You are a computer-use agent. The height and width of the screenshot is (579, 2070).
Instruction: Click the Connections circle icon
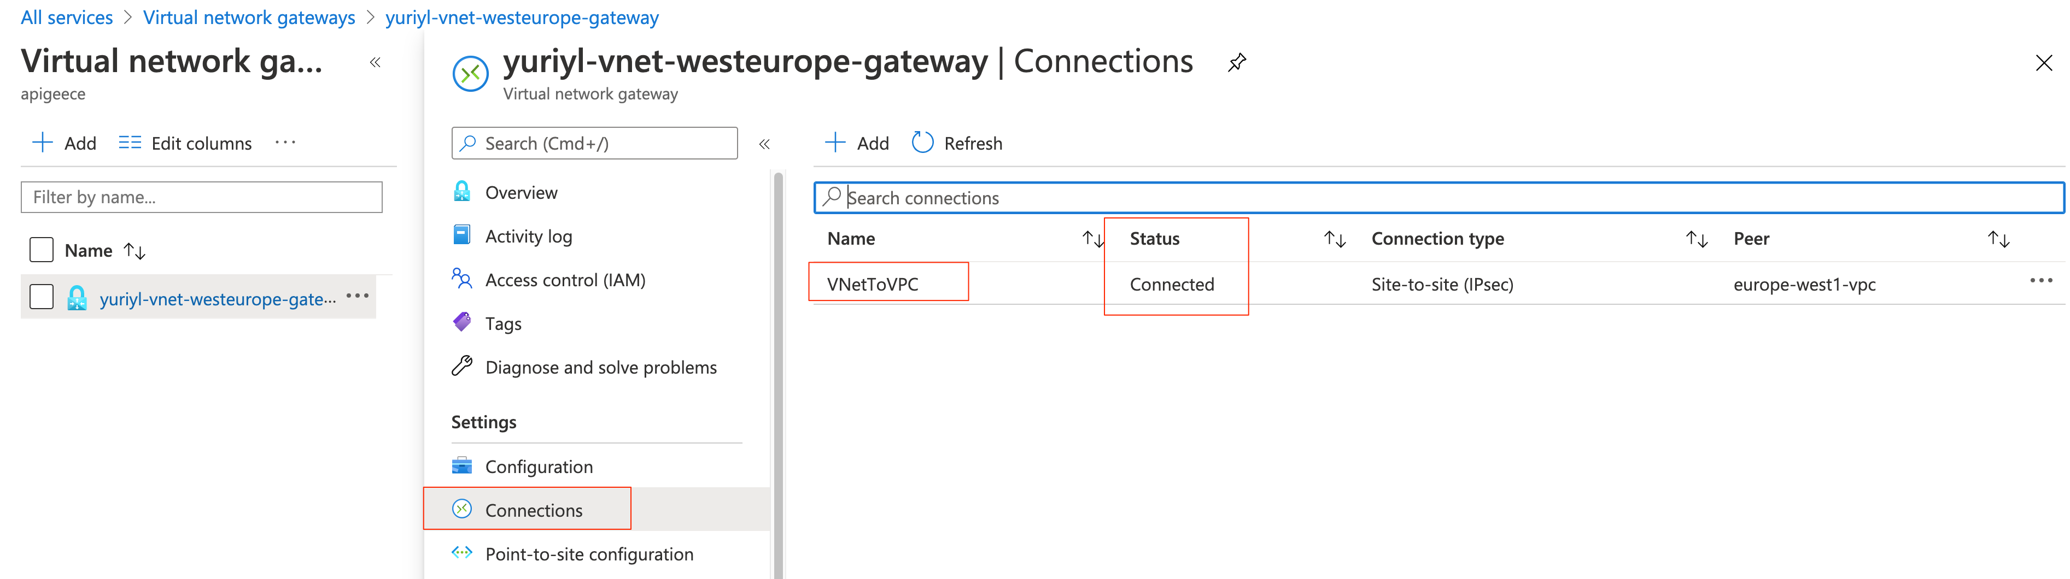(462, 509)
